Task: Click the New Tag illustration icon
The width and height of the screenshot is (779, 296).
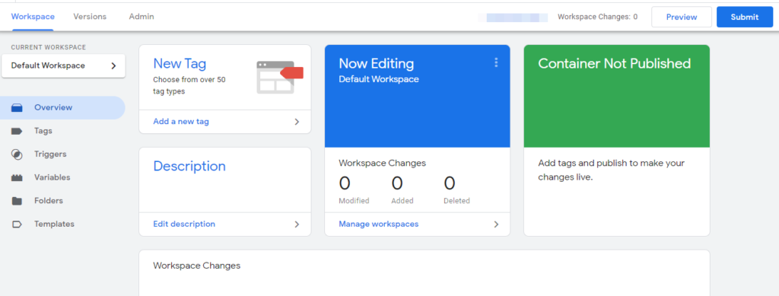Action: tap(280, 77)
